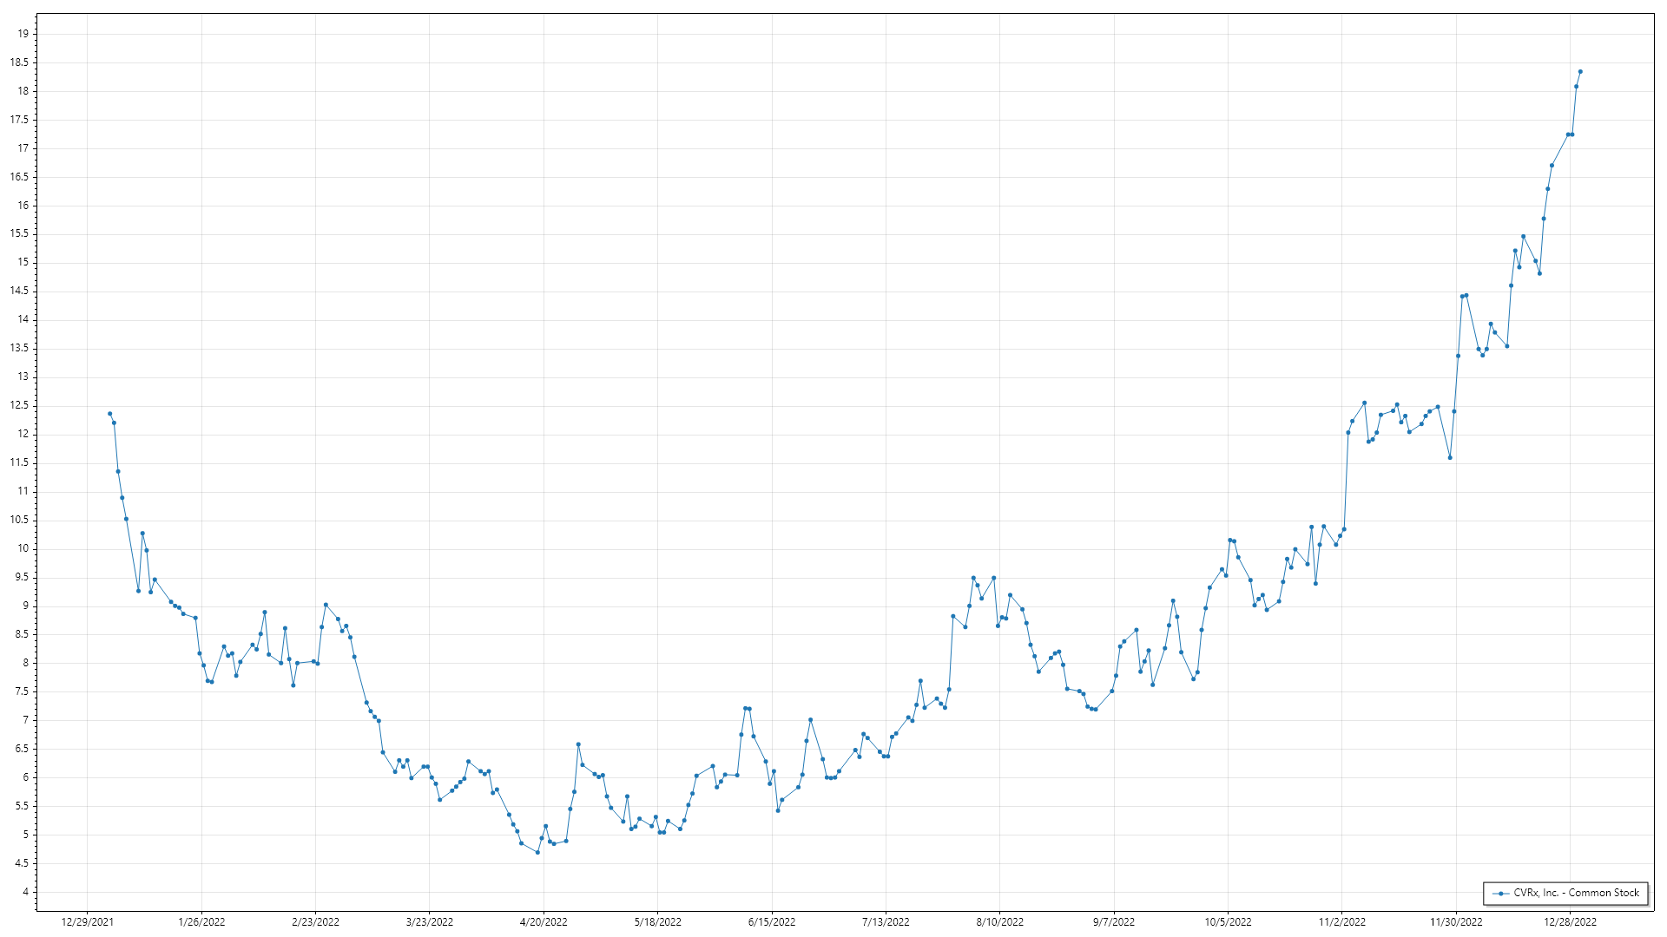Click the 1/26/2022 x-axis date label
Image resolution: width=1667 pixels, height=937 pixels.
pos(201,922)
